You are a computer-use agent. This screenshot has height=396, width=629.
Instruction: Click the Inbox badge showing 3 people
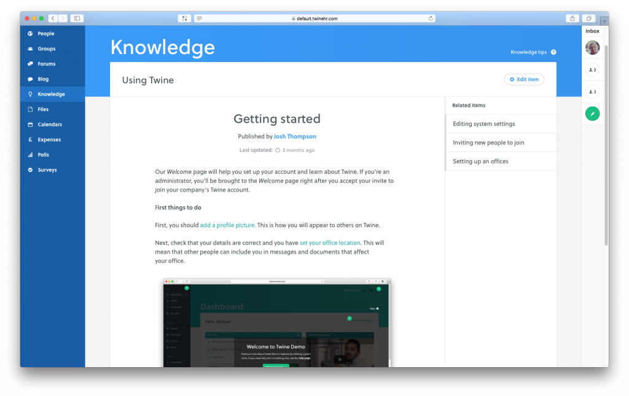point(592,91)
